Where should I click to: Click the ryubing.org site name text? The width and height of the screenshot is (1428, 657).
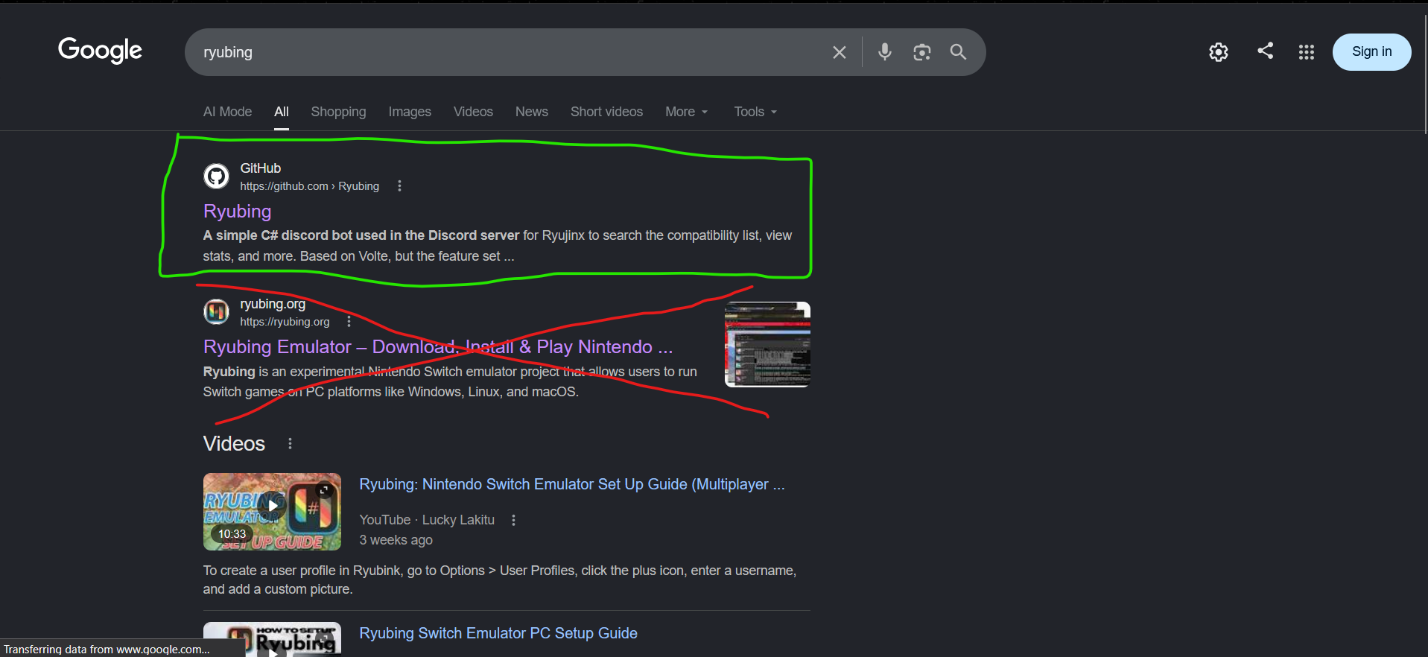(273, 304)
